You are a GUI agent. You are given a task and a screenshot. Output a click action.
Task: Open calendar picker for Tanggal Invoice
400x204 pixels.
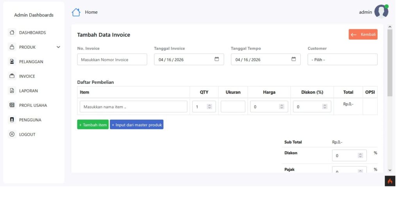pyautogui.click(x=217, y=59)
